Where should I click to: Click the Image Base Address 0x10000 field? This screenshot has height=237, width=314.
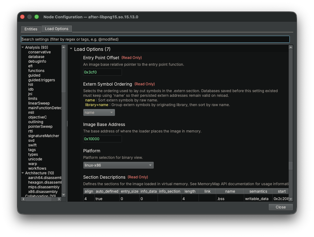tap(102, 139)
